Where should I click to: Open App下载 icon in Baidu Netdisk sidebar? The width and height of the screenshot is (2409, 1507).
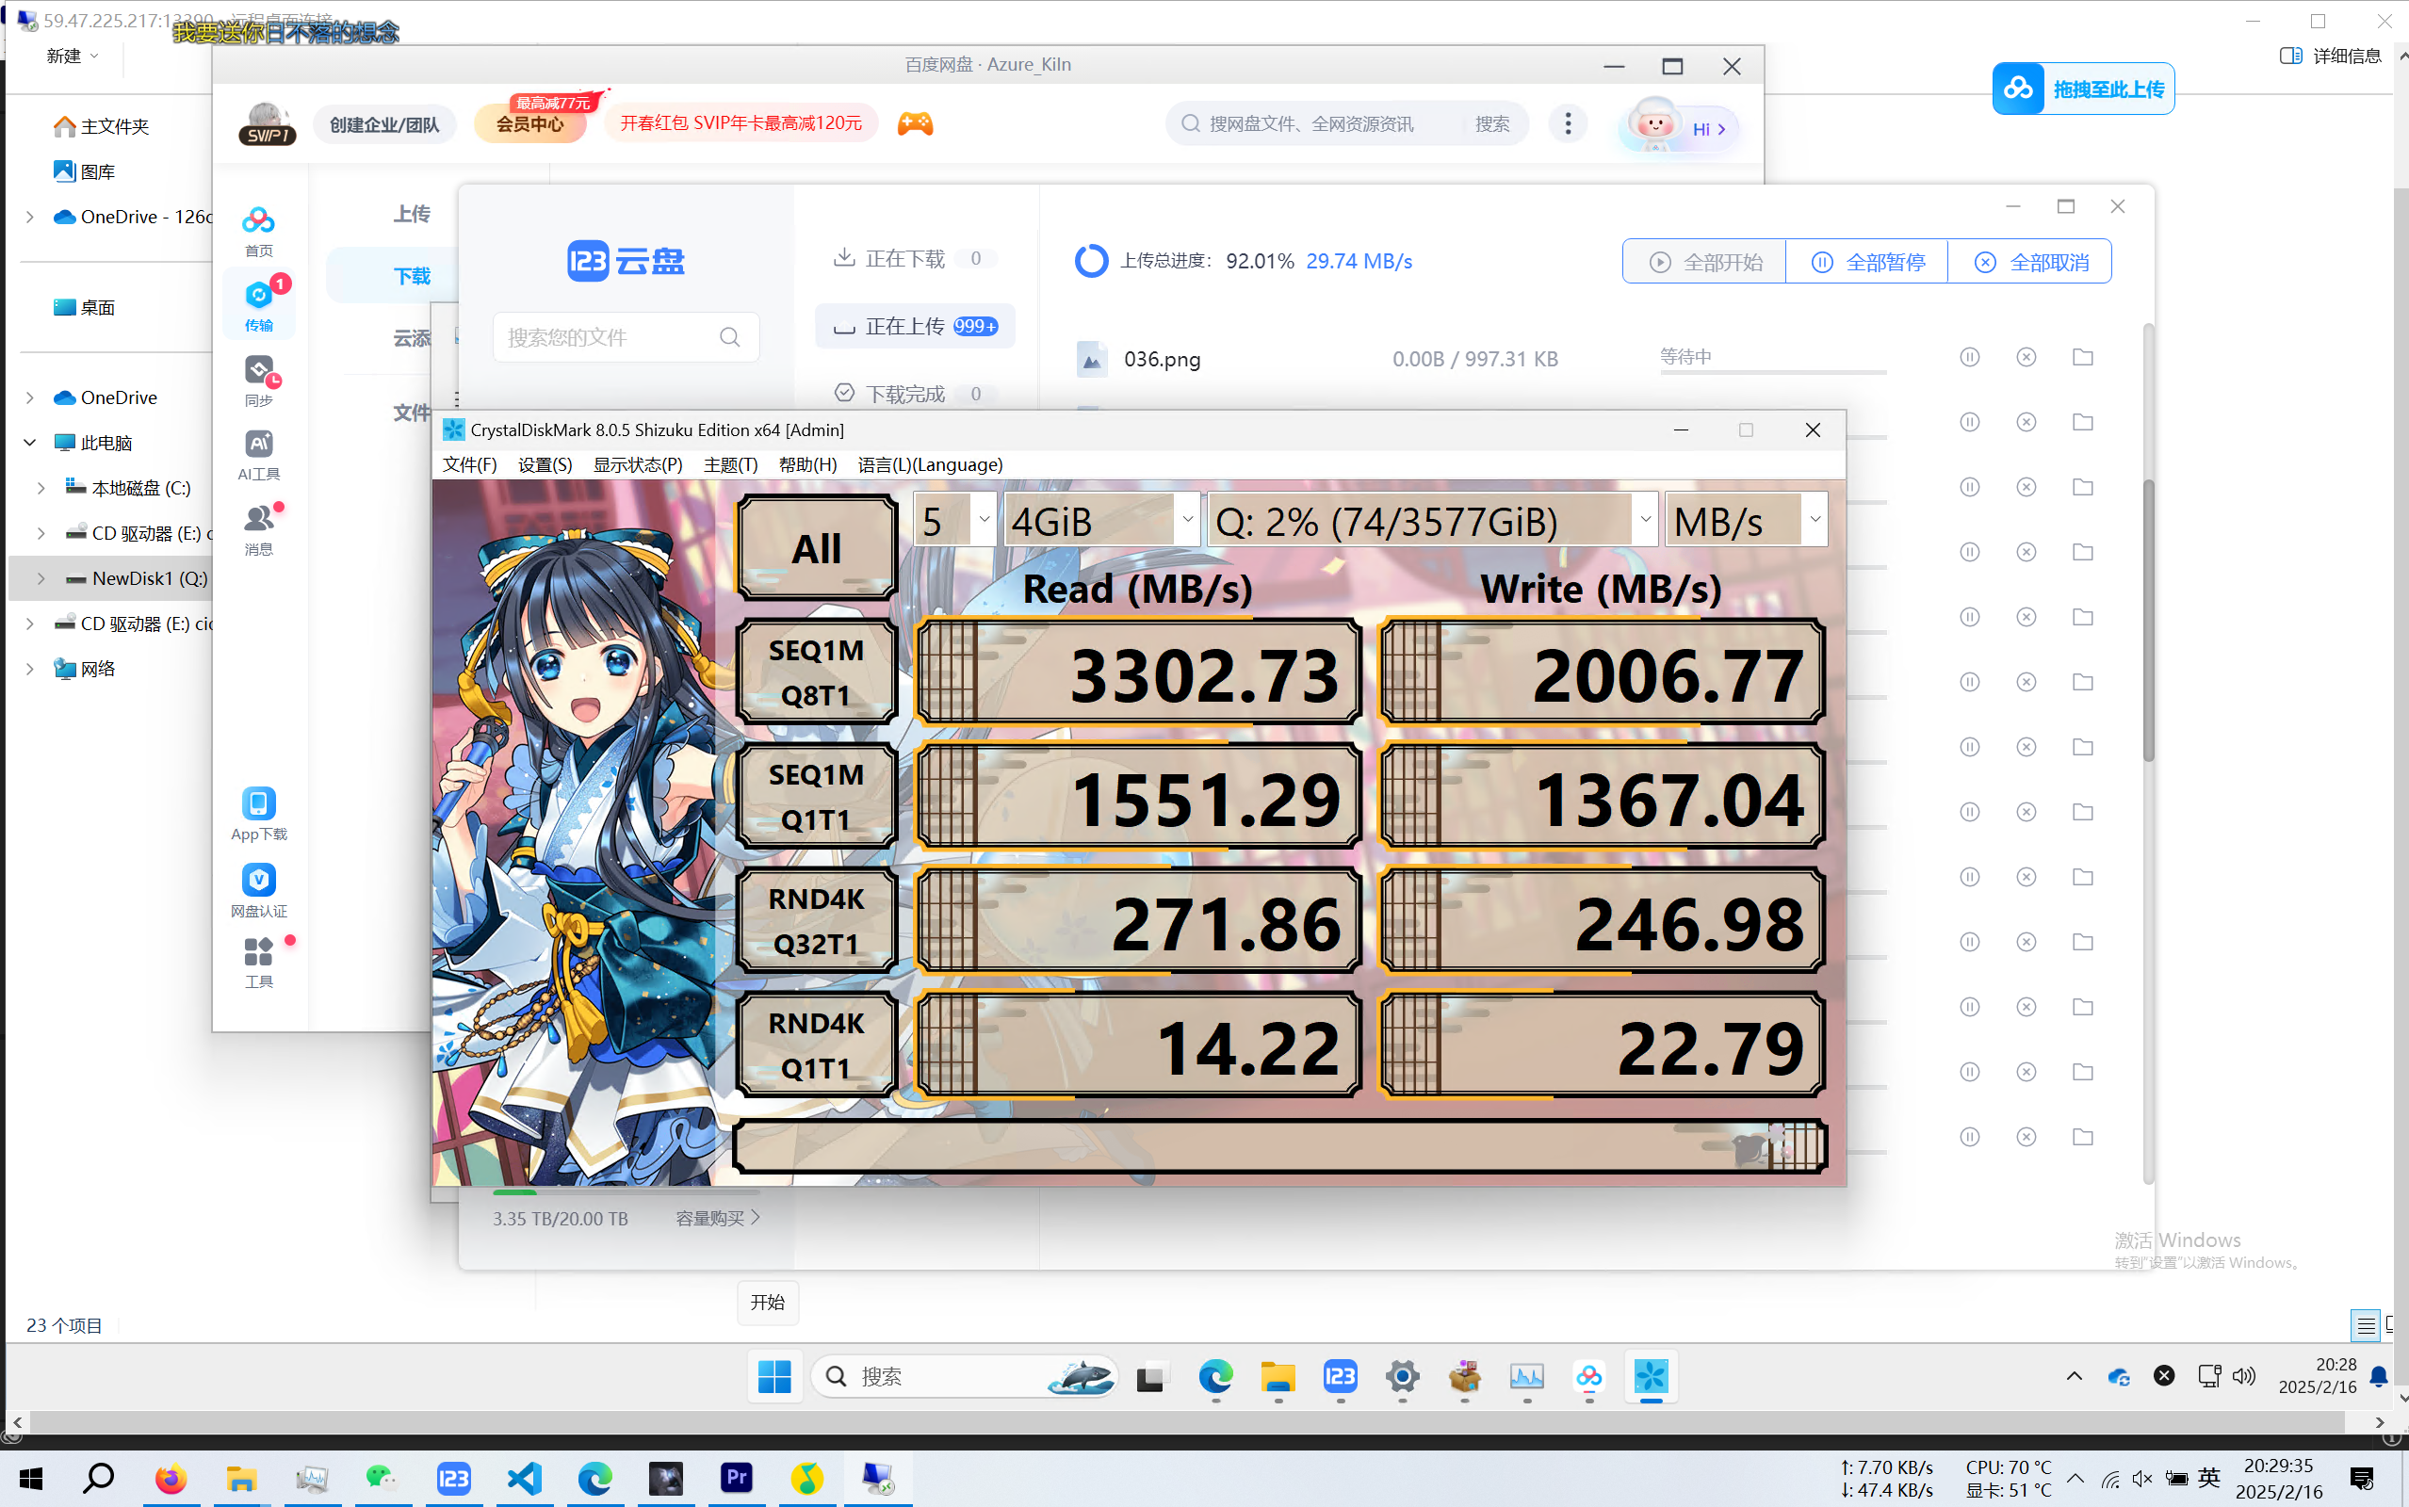click(x=258, y=815)
